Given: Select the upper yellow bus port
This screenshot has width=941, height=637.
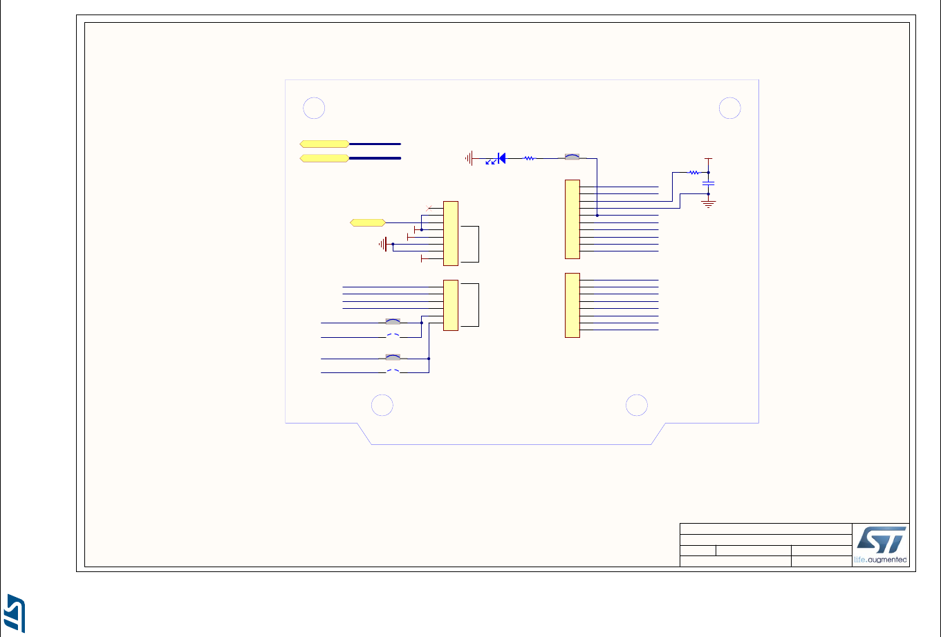Looking at the screenshot, I should [324, 144].
